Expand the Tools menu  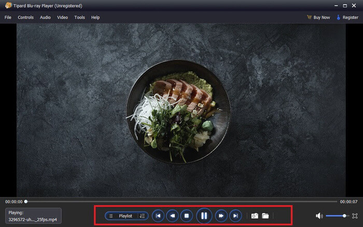(x=79, y=18)
